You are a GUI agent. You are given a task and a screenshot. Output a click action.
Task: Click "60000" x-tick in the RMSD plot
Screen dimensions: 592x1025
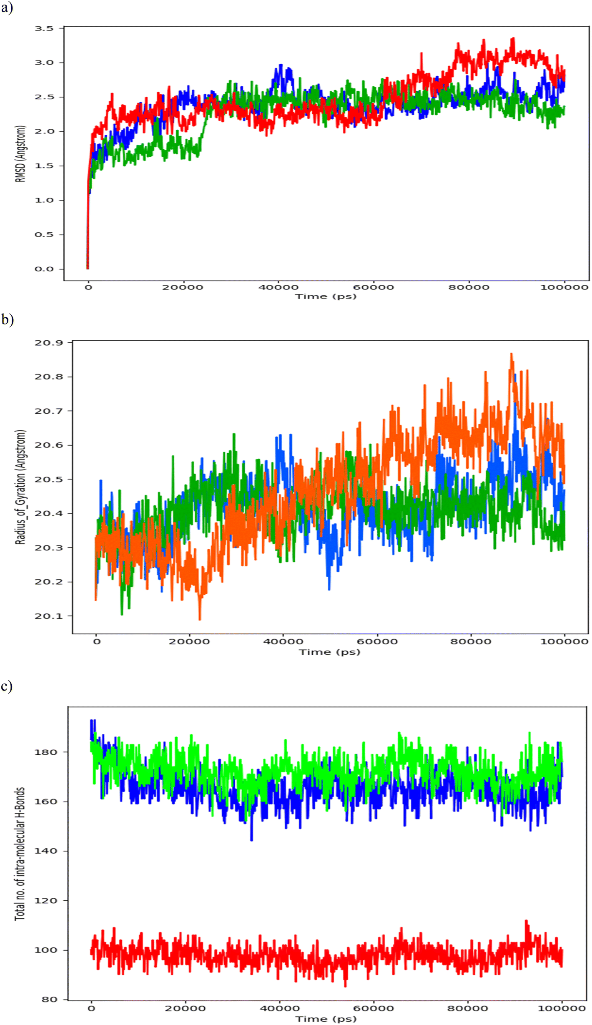point(374,287)
